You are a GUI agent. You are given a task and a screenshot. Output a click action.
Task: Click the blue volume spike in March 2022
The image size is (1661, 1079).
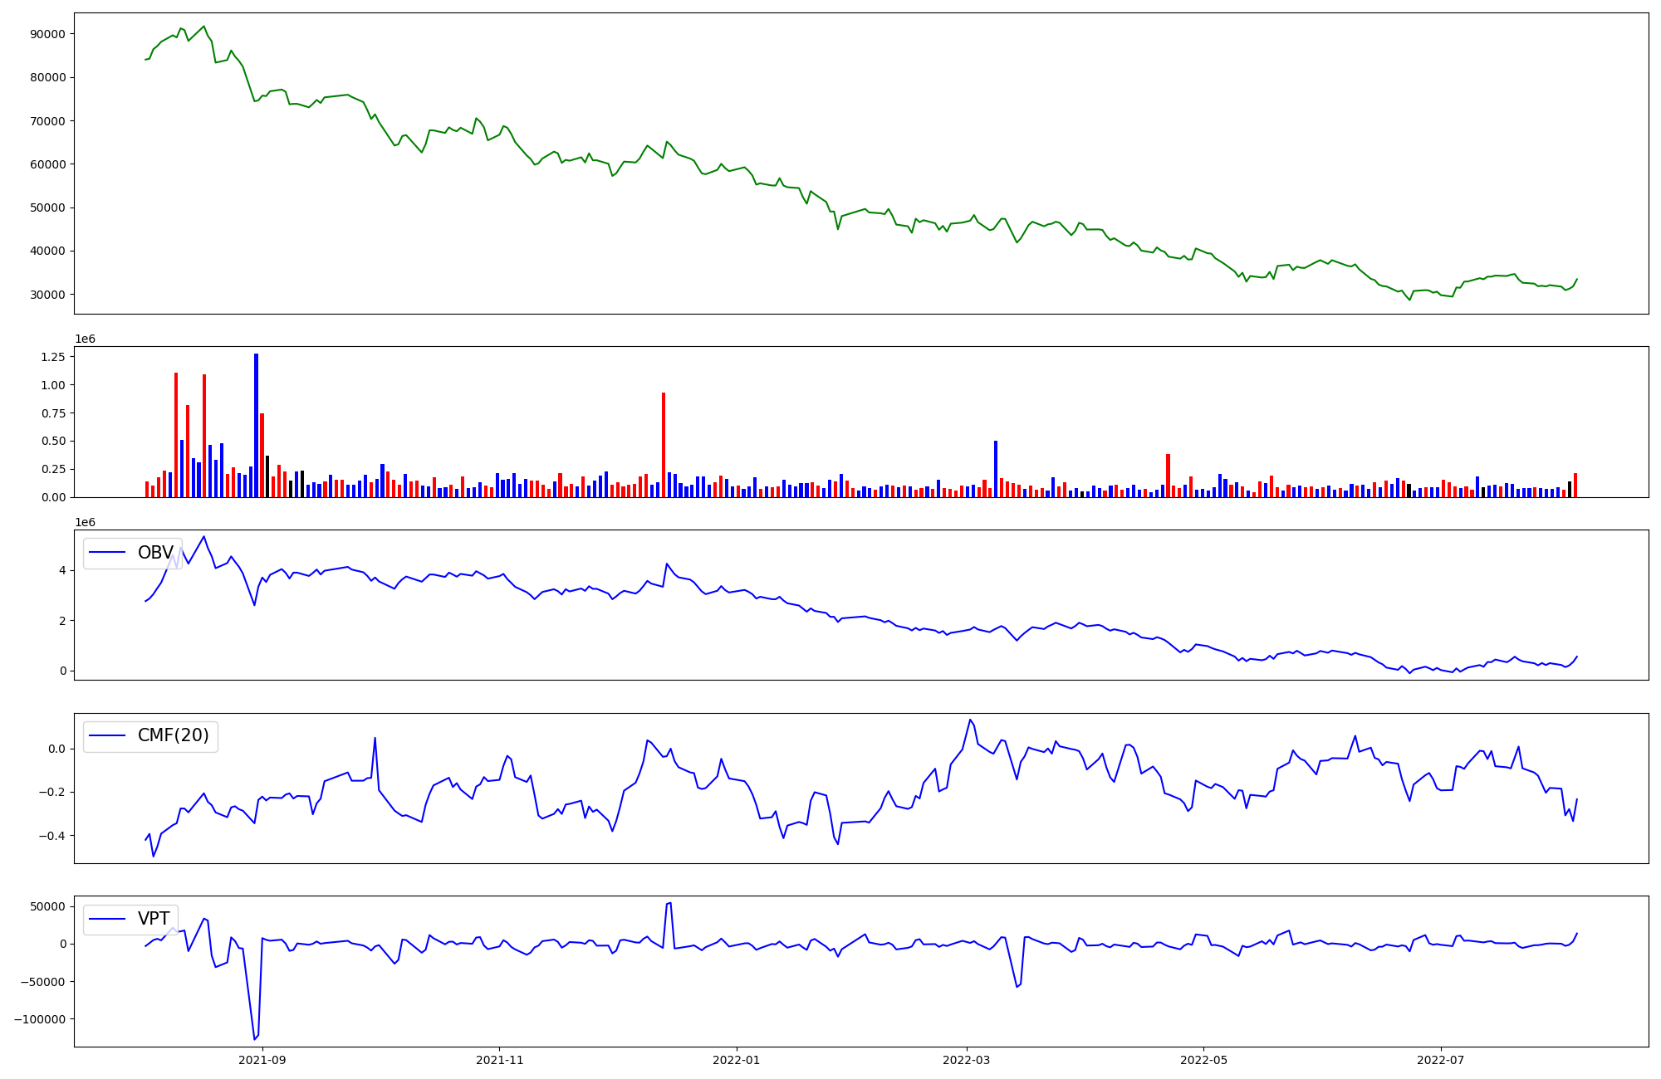(x=996, y=469)
